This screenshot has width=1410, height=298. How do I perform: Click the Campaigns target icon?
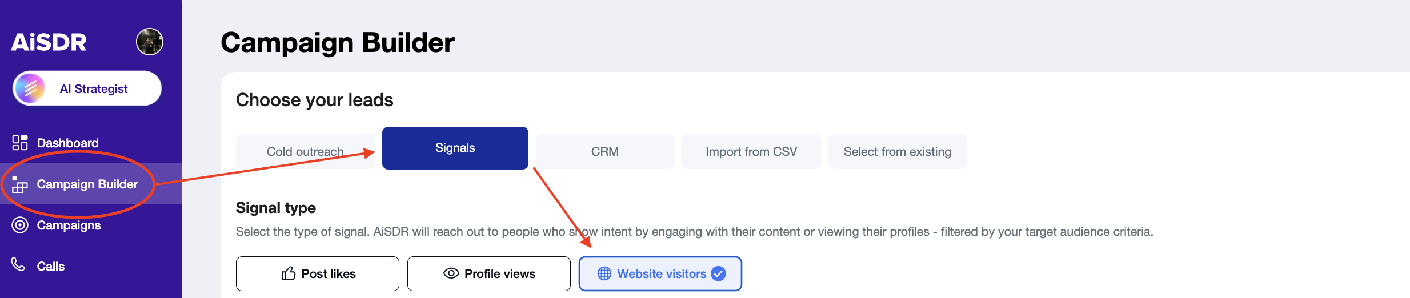tap(20, 225)
